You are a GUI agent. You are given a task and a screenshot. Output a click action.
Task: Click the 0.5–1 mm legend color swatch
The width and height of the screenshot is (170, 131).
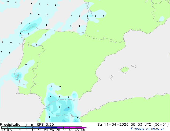tap(11, 128)
